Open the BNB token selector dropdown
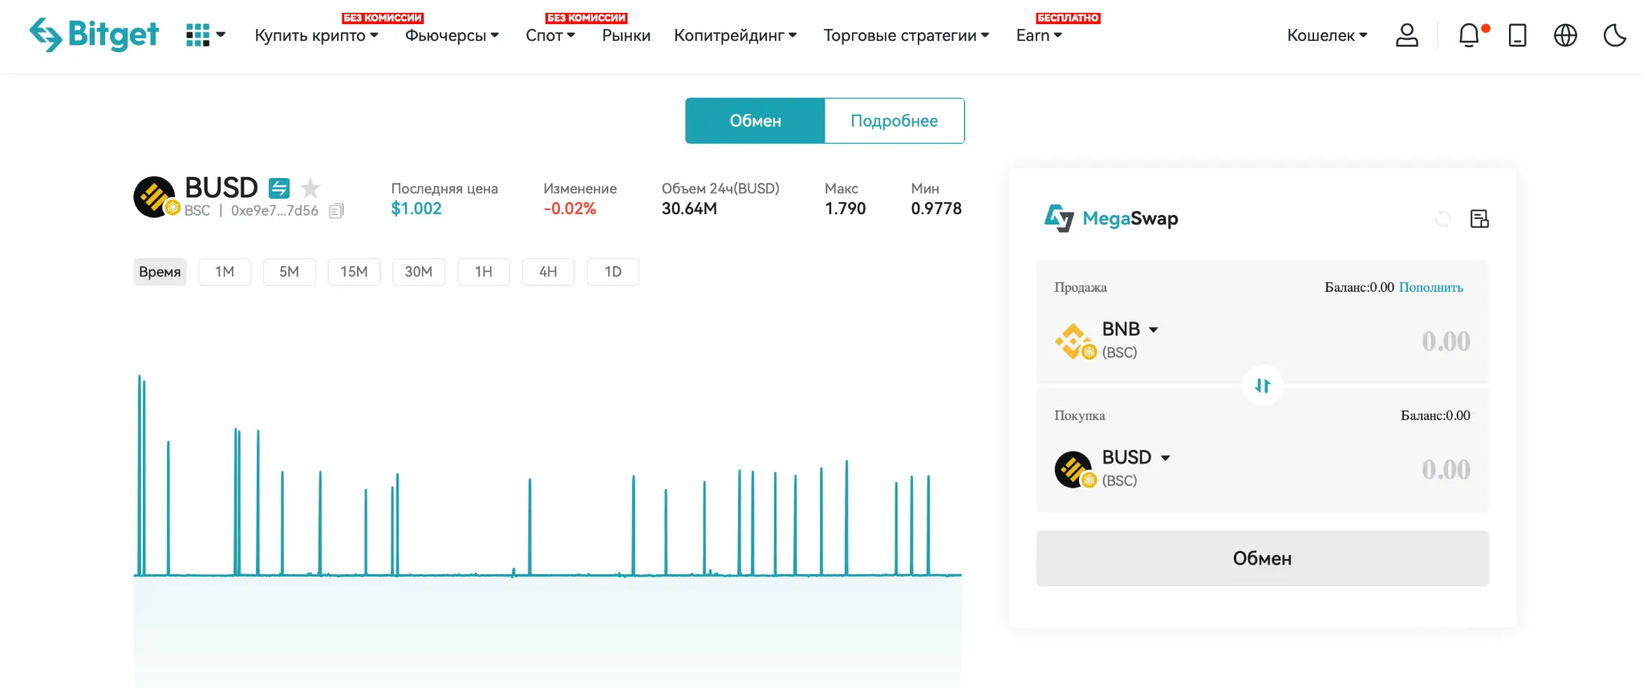The width and height of the screenshot is (1643, 688). tap(1130, 330)
